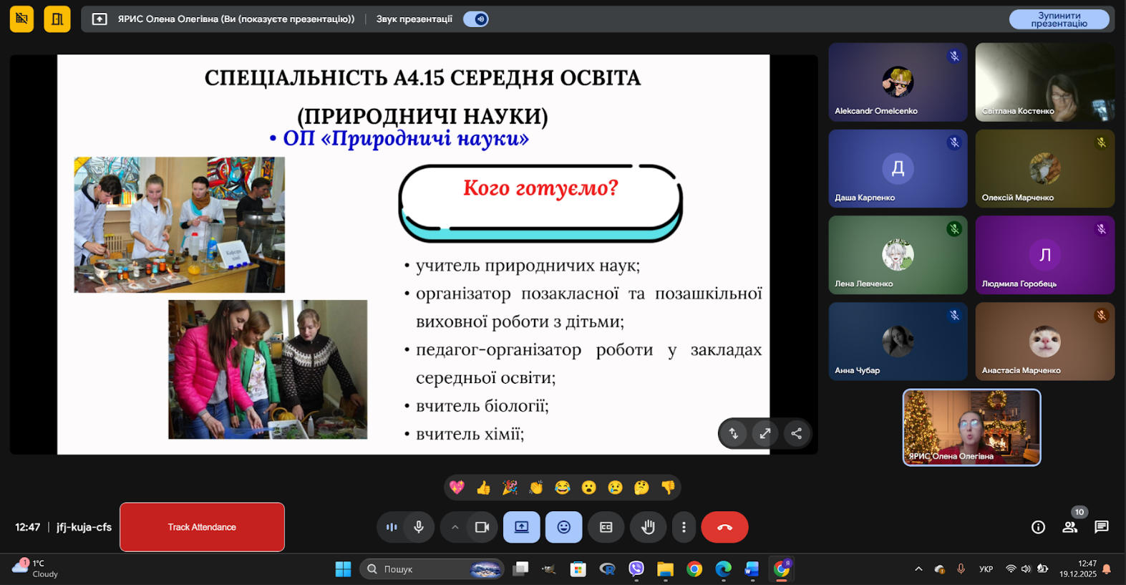Raise your hand in the meeting
The width and height of the screenshot is (1126, 585).
[648, 527]
